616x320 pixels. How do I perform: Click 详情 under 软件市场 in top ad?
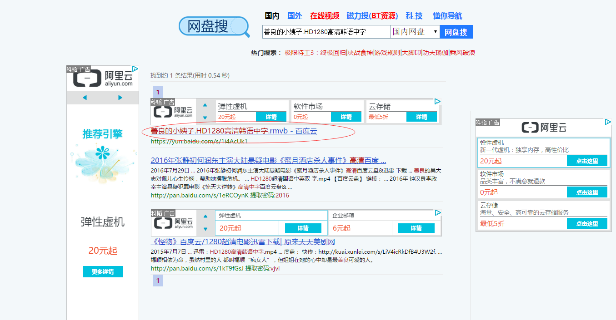point(346,117)
